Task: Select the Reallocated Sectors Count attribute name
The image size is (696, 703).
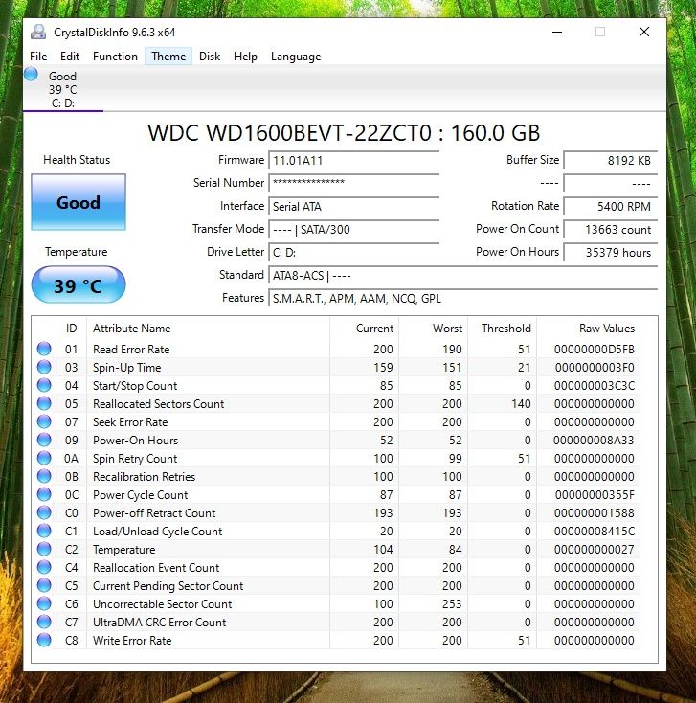Action: 158,403
